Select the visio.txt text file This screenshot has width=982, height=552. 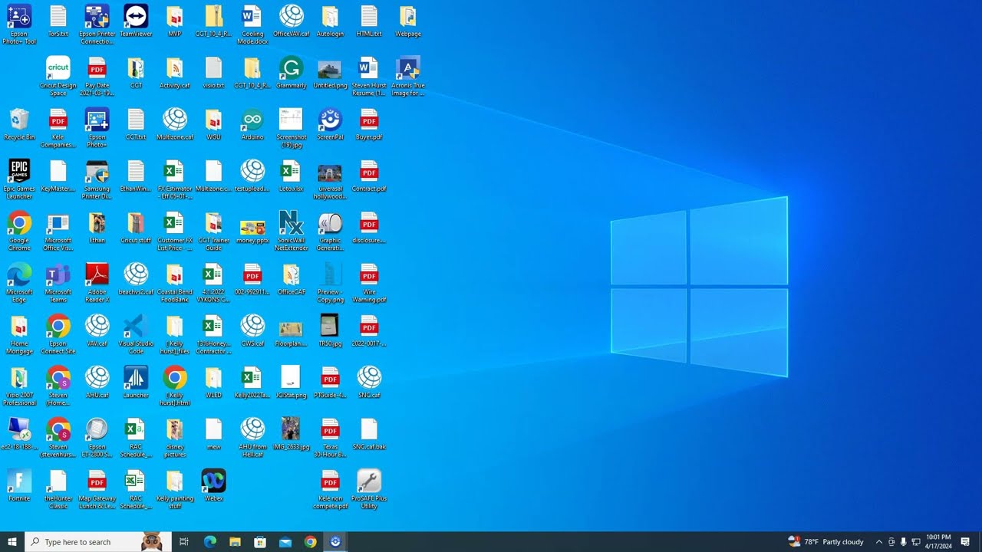[x=213, y=73]
